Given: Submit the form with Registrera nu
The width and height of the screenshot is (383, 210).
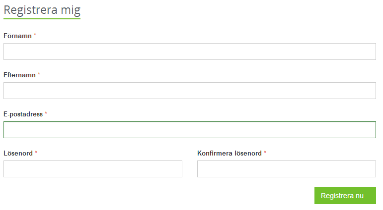Looking at the screenshot, I should (345, 196).
